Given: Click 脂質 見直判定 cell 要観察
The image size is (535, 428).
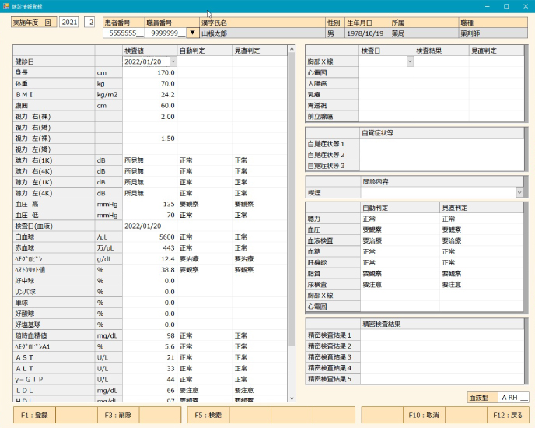Looking at the screenshot, I should point(481,274).
